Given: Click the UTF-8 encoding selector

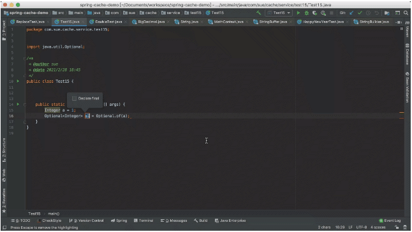Looking at the screenshot, I should coord(361,228).
